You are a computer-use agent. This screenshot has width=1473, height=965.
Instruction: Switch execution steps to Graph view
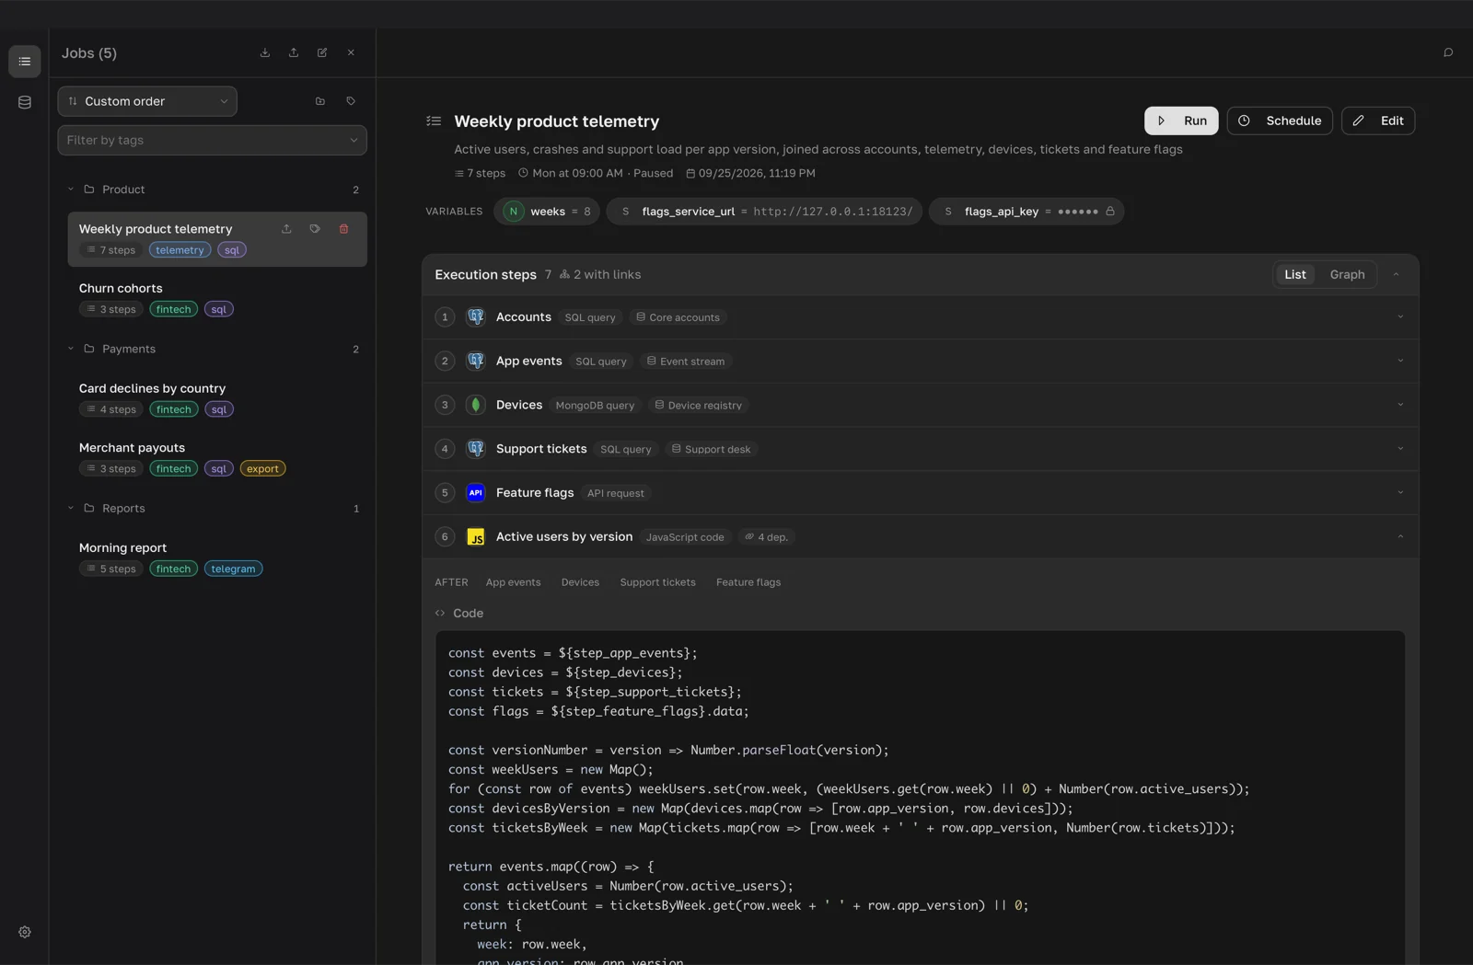[1347, 275]
